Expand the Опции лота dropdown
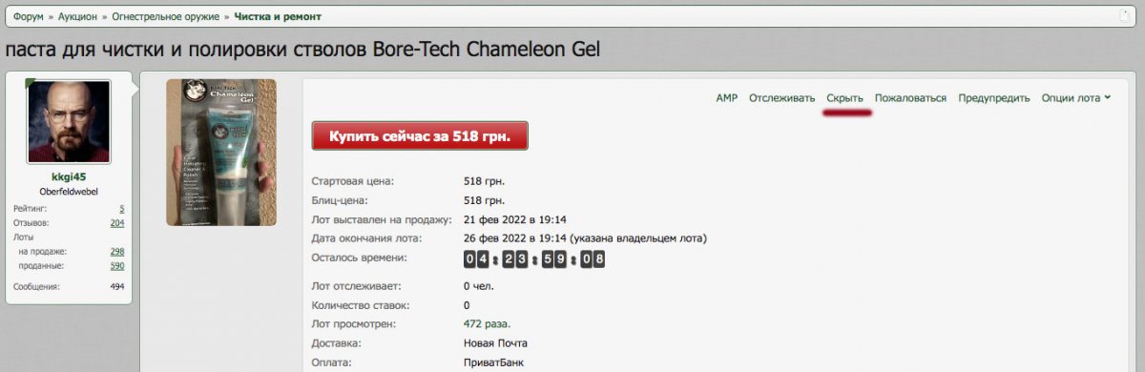 [x=1076, y=97]
